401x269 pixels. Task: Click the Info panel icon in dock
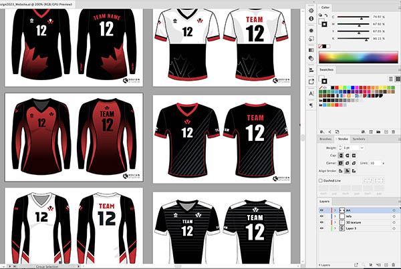pyautogui.click(x=311, y=19)
